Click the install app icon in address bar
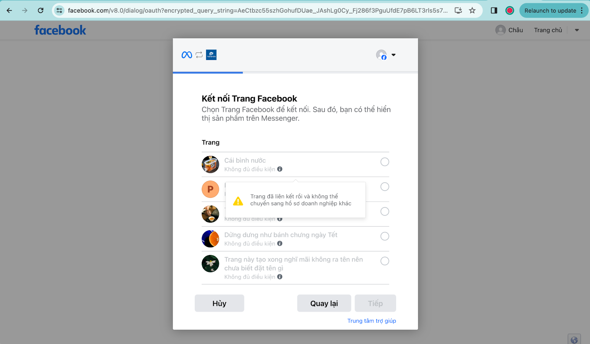 tap(458, 10)
